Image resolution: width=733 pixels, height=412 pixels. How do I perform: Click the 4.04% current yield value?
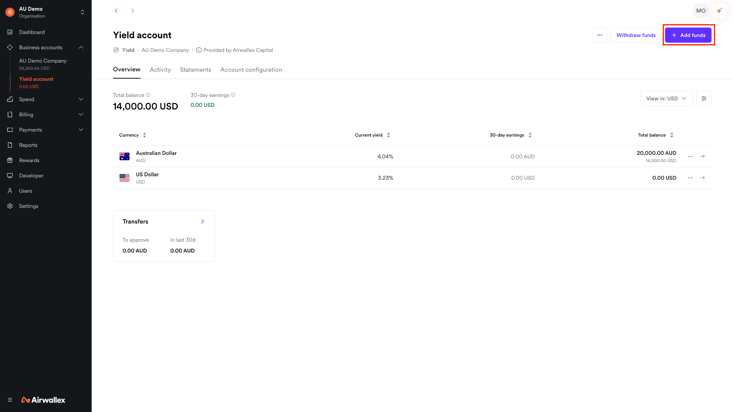385,156
